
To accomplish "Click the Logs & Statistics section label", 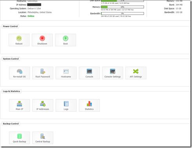I will pyautogui.click(x=11, y=91).
